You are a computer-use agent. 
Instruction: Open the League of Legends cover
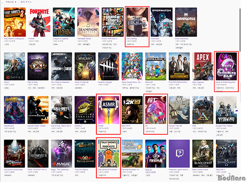[x=64, y=22]
